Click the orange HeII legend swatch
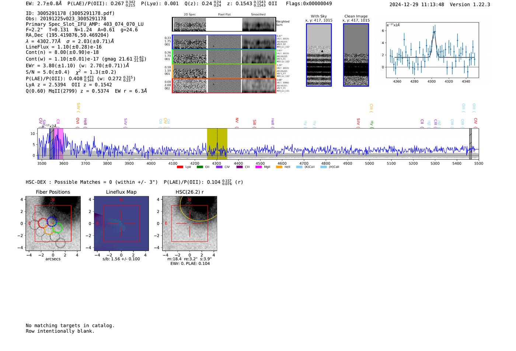The image size is (516, 351). pyautogui.click(x=279, y=167)
